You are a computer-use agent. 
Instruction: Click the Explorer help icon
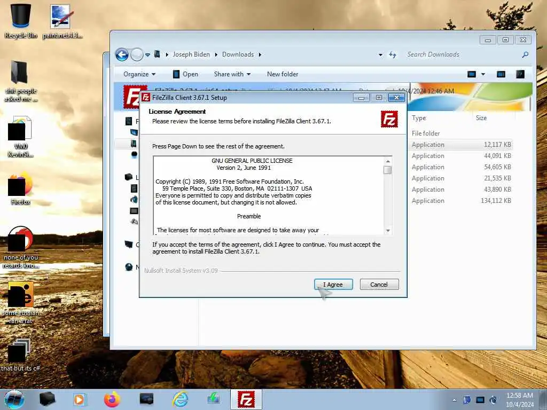520,74
